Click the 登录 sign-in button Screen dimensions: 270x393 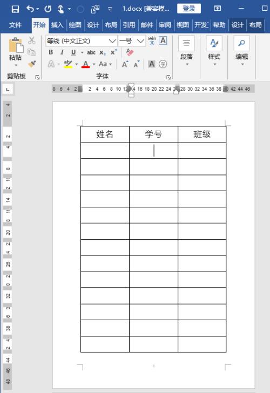point(189,9)
